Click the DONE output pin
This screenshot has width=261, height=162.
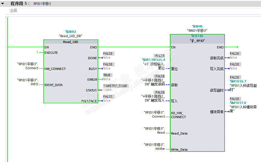[92, 58]
